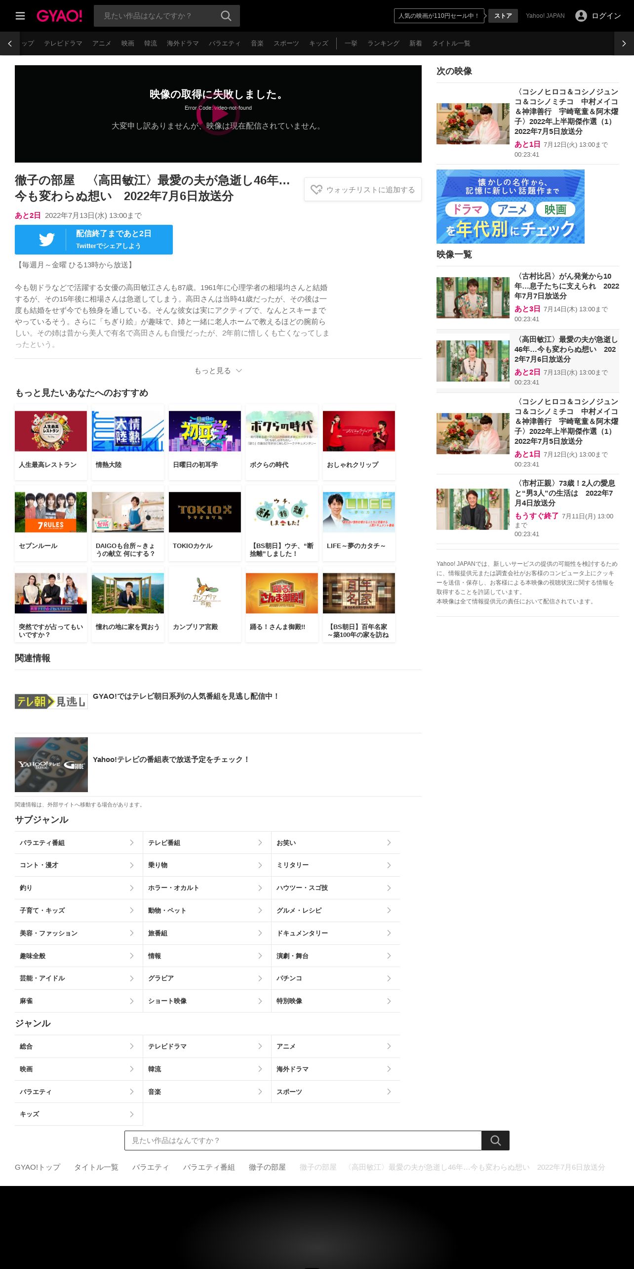Image resolution: width=634 pixels, height=1269 pixels.
Task: Click 徹子の部屋 breadcrumb link
Action: coord(267,1167)
